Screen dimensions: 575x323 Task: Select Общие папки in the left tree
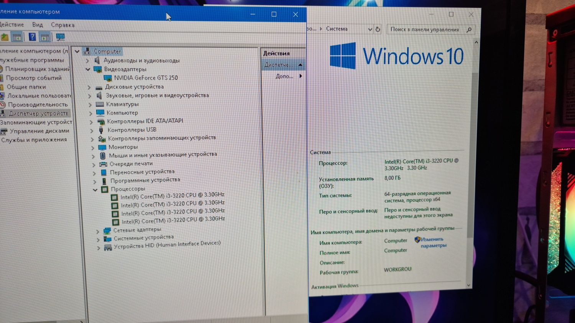[26, 87]
